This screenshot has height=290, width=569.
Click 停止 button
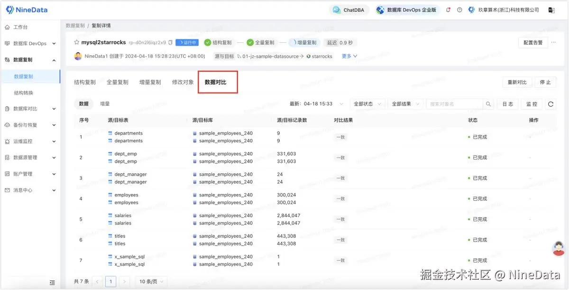[546, 82]
